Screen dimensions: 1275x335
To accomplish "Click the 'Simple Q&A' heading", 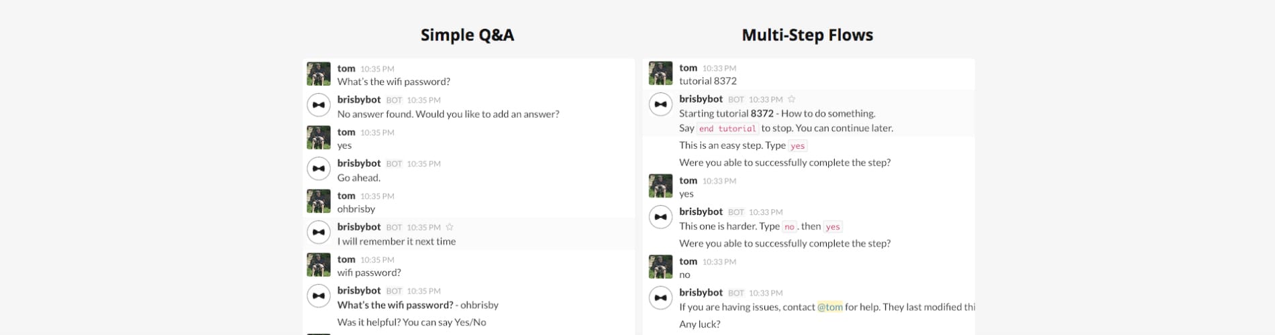I will [467, 35].
